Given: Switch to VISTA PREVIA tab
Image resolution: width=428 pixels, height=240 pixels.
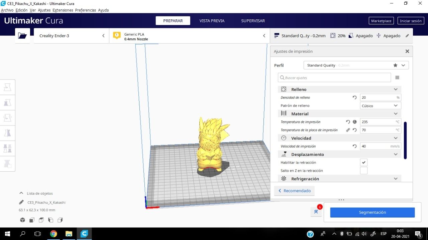Looking at the screenshot, I should click(212, 21).
